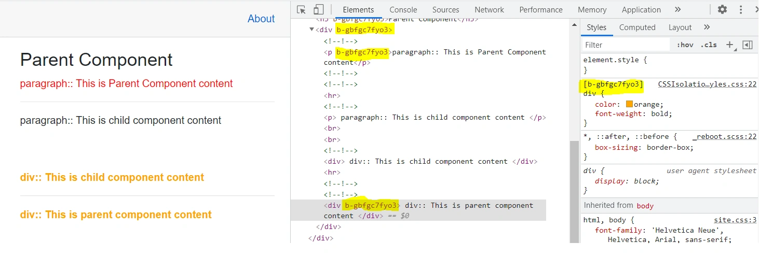Click the styles Filter input
759x256 pixels.
(x=626, y=45)
